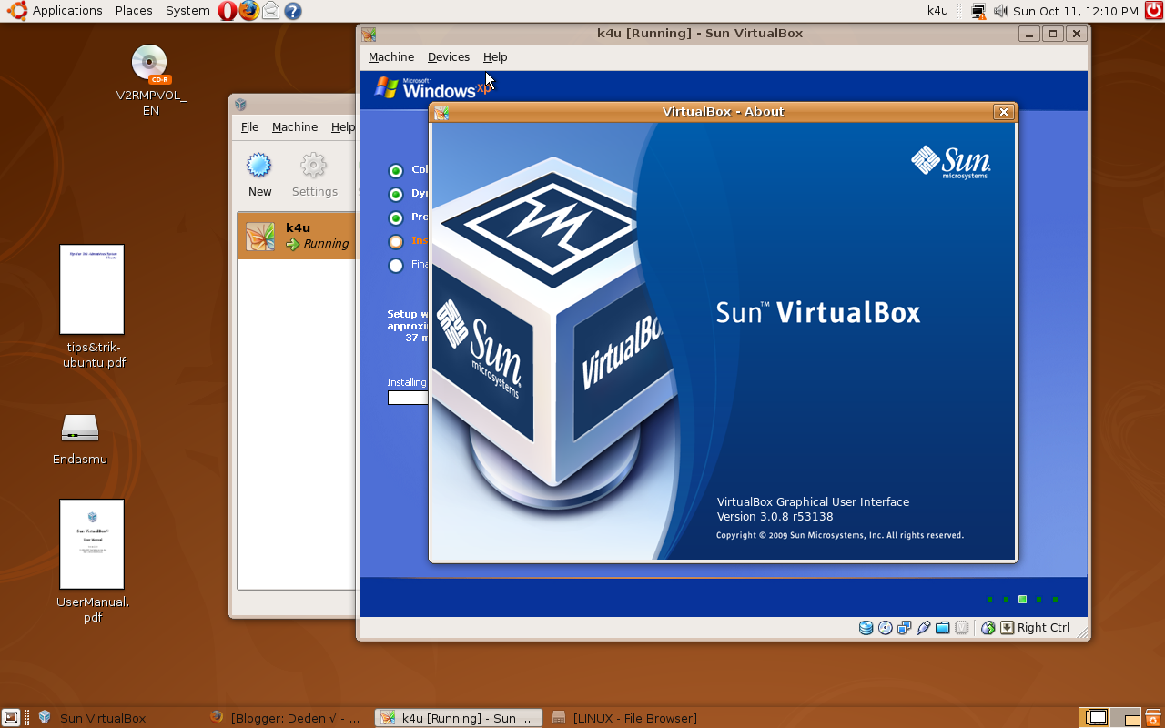Click the network adapter icon in VM status bar
Screen dimensions: 1165x728
click(x=904, y=628)
